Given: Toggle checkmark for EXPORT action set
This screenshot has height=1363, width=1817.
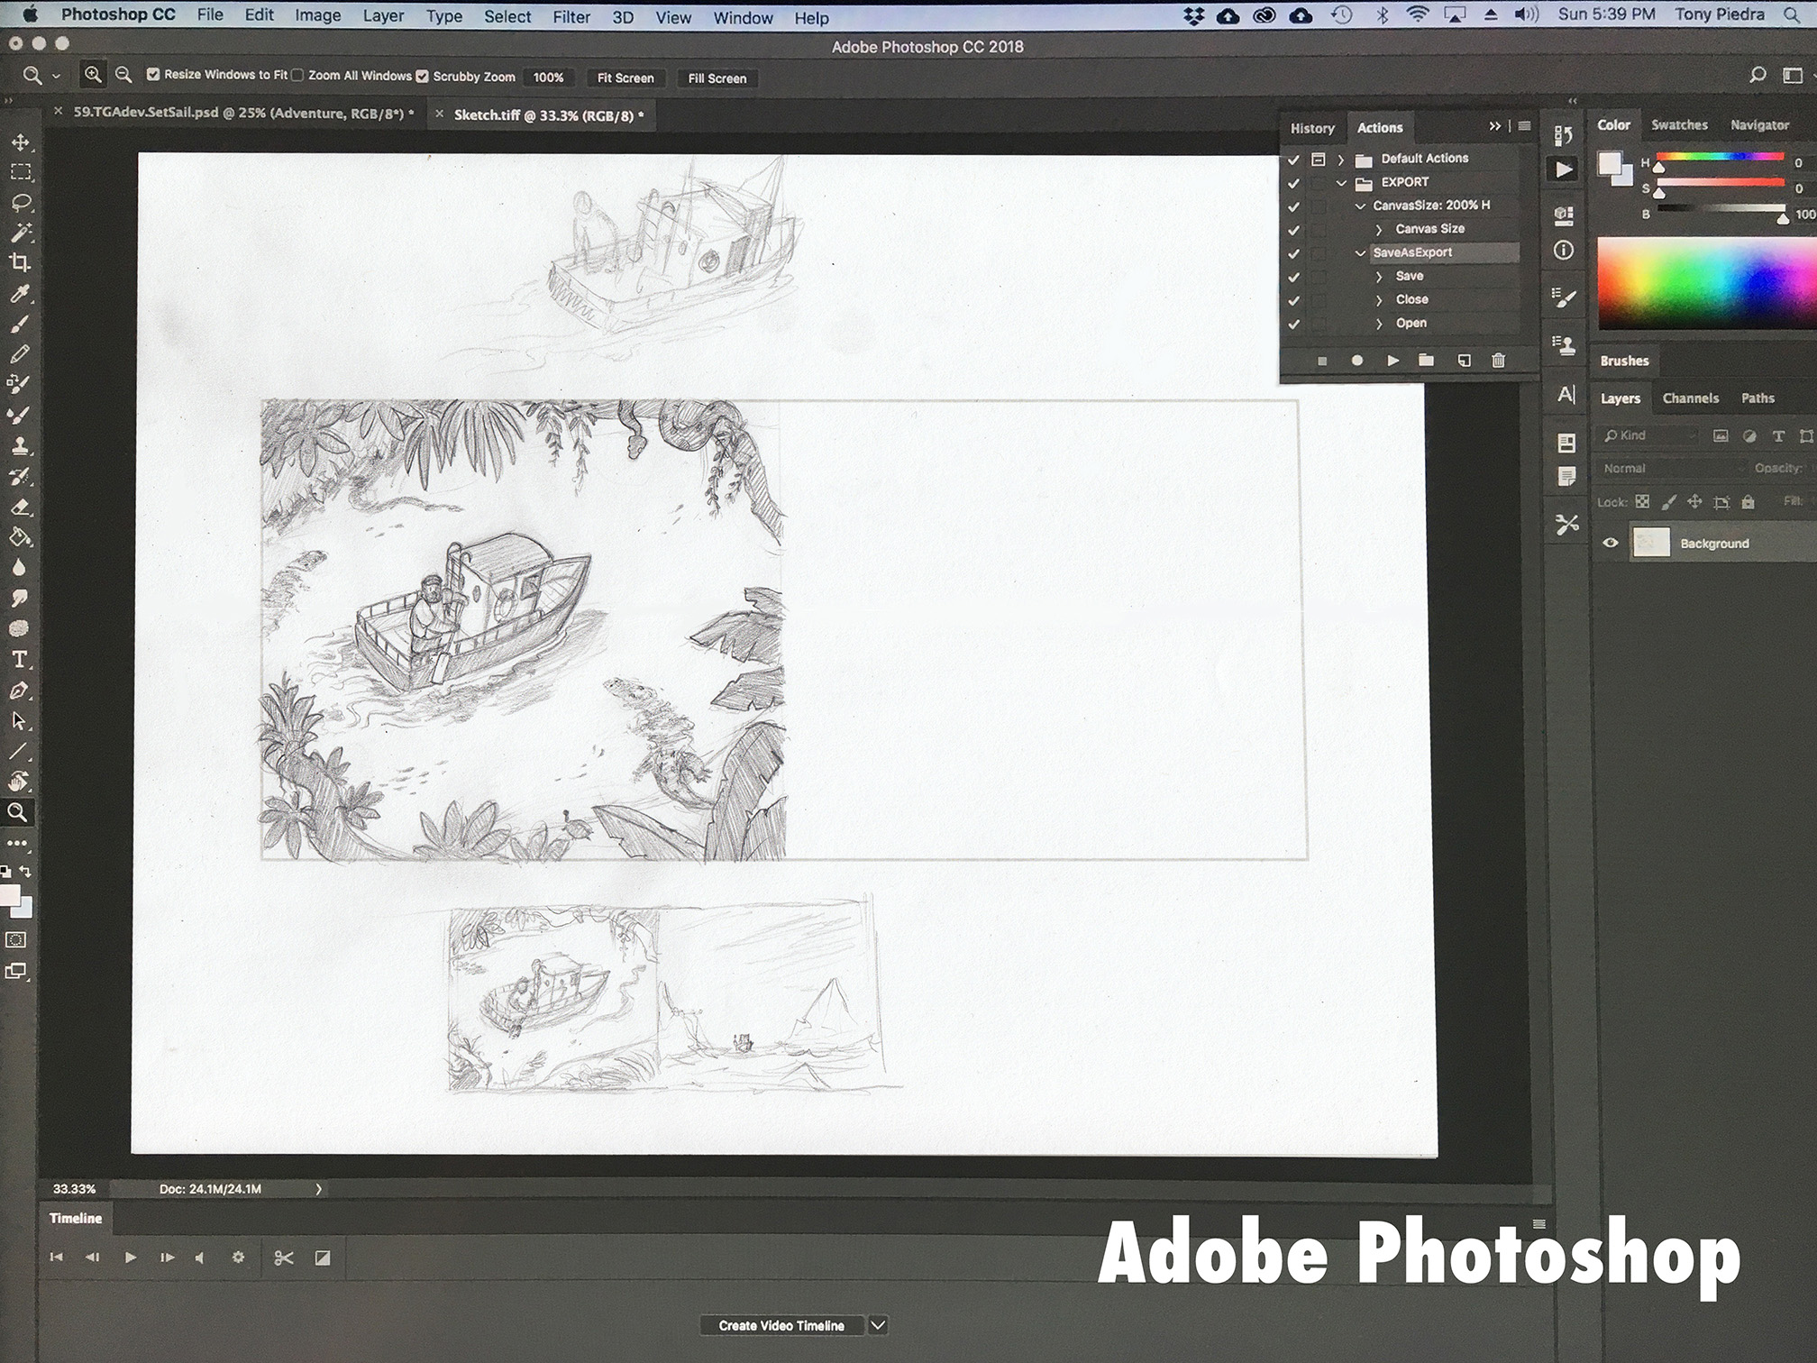Looking at the screenshot, I should click(1293, 183).
